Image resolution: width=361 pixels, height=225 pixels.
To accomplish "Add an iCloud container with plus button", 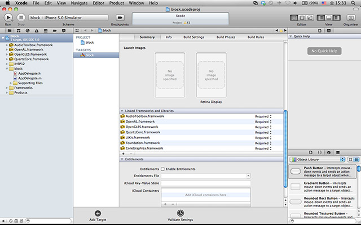I will click(x=165, y=204).
